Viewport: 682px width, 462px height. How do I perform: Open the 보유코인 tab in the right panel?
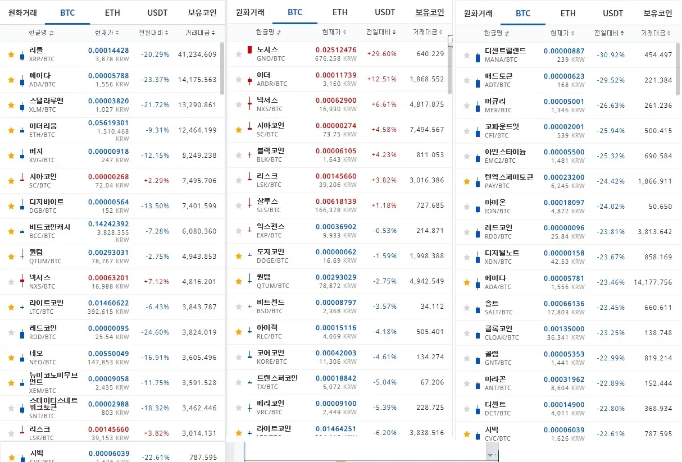[658, 13]
